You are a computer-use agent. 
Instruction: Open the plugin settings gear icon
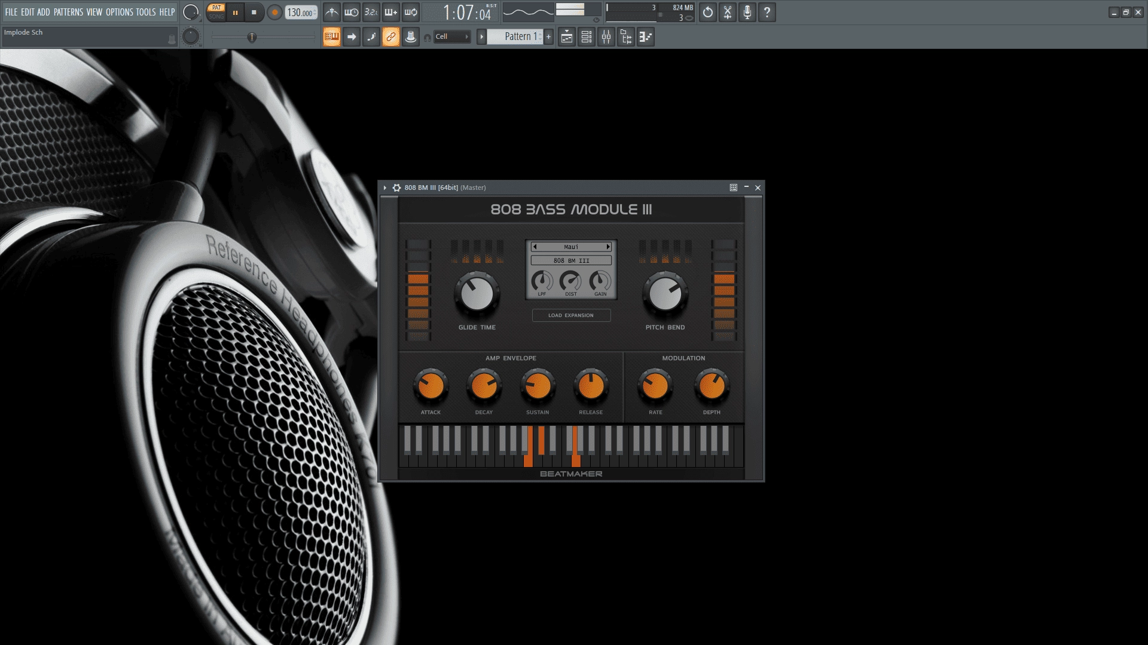pyautogui.click(x=396, y=188)
